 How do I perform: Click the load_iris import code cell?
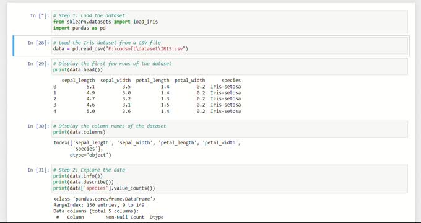[230, 22]
